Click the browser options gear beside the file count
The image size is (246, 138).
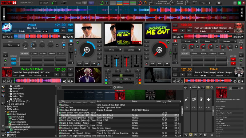(x=114, y=87)
